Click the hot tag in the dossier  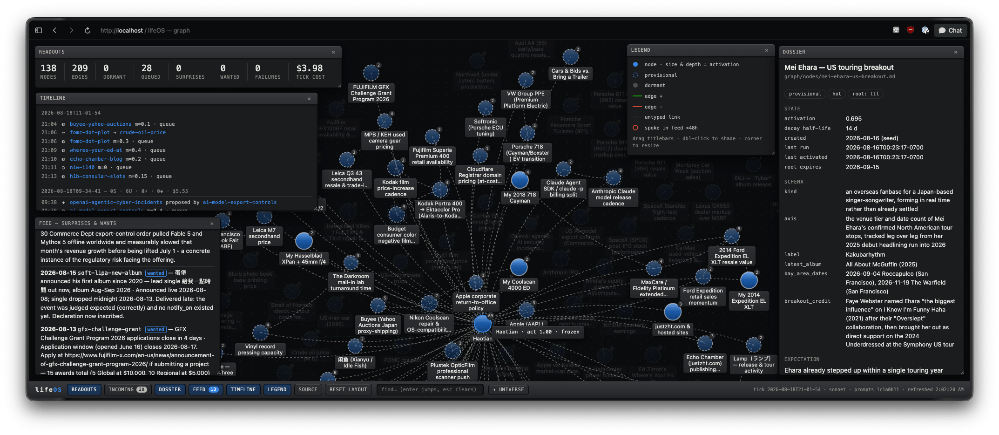(837, 94)
